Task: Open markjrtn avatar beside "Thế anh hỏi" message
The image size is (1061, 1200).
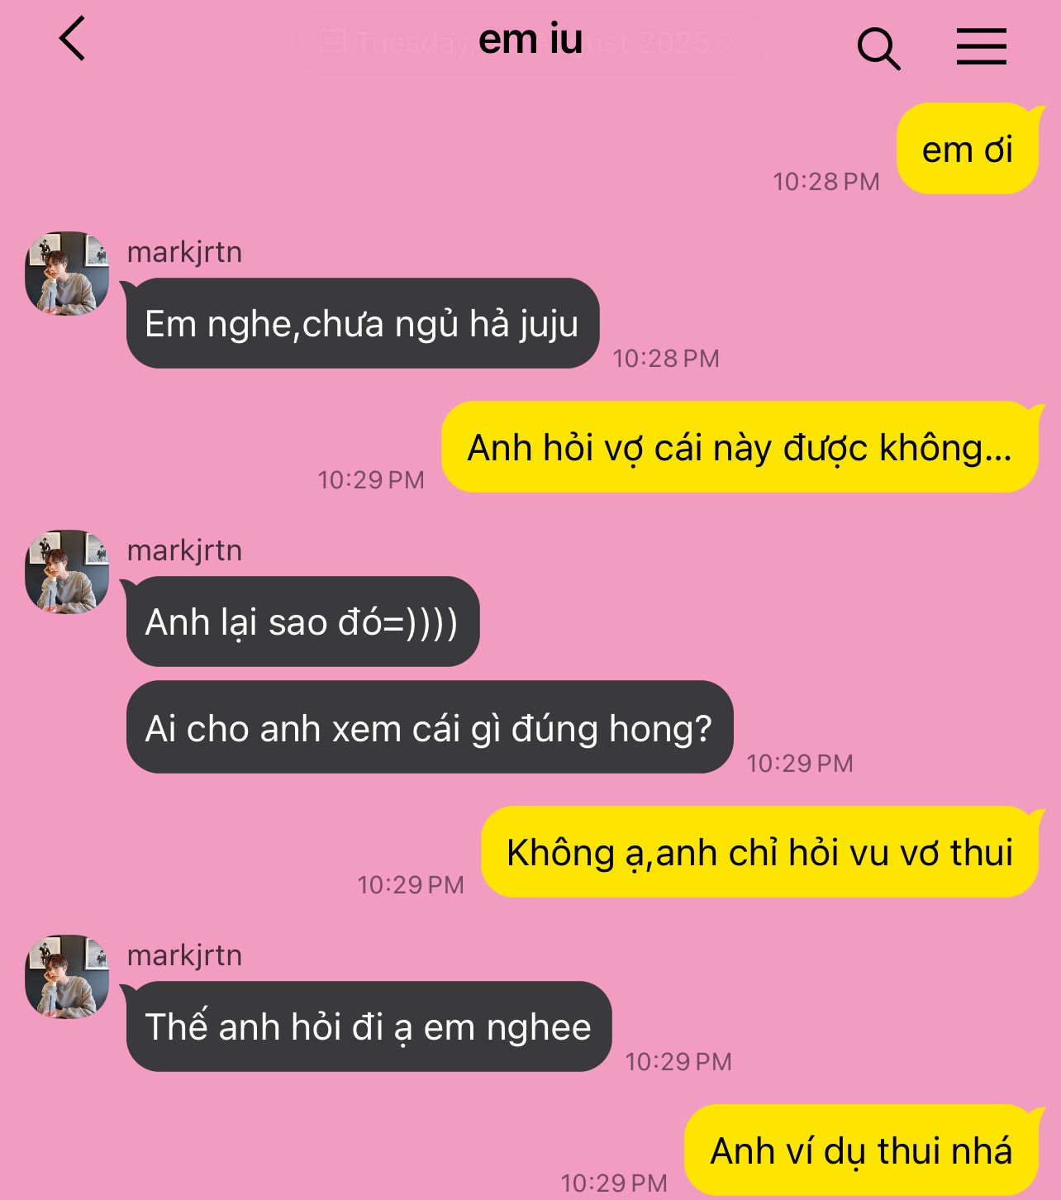Action: point(67,977)
